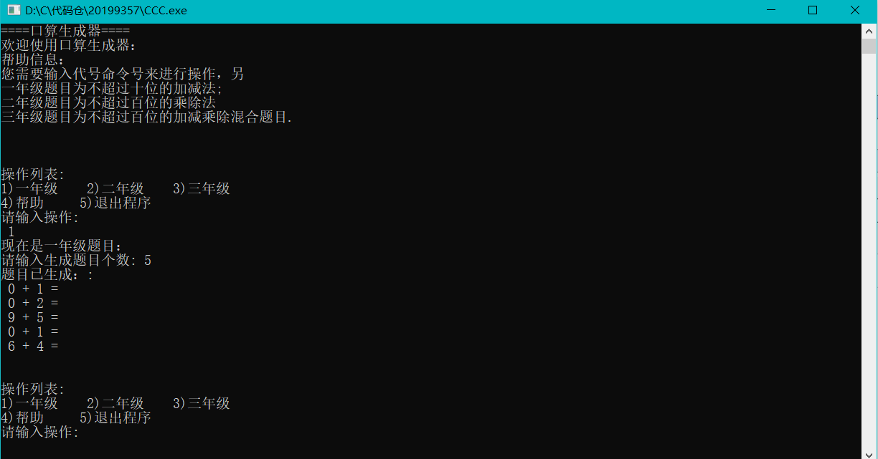Click 5)退出程序 option in bottom menu list

(115, 417)
